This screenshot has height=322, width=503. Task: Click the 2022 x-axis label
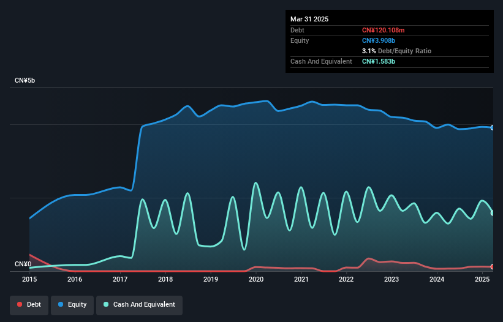pos(346,279)
